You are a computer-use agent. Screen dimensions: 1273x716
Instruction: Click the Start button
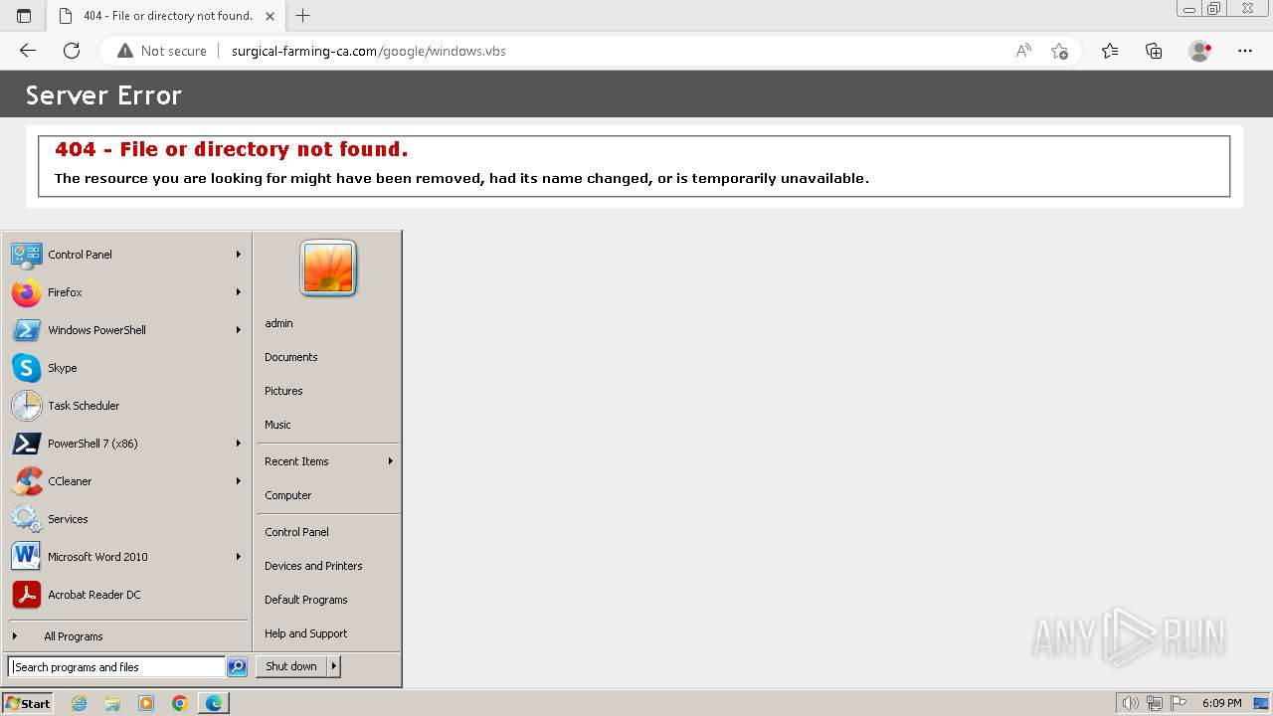pos(28,703)
